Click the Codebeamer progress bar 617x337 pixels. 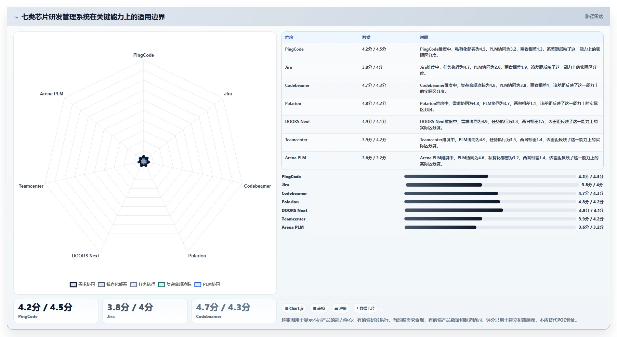(x=490, y=193)
